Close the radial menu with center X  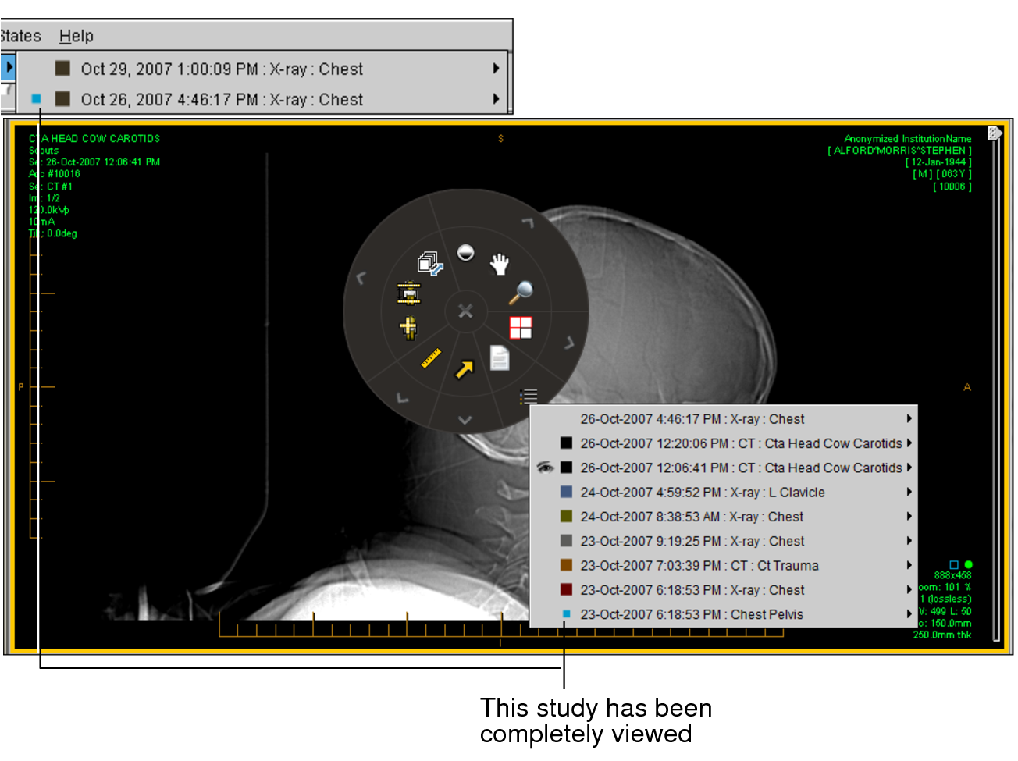tap(465, 311)
